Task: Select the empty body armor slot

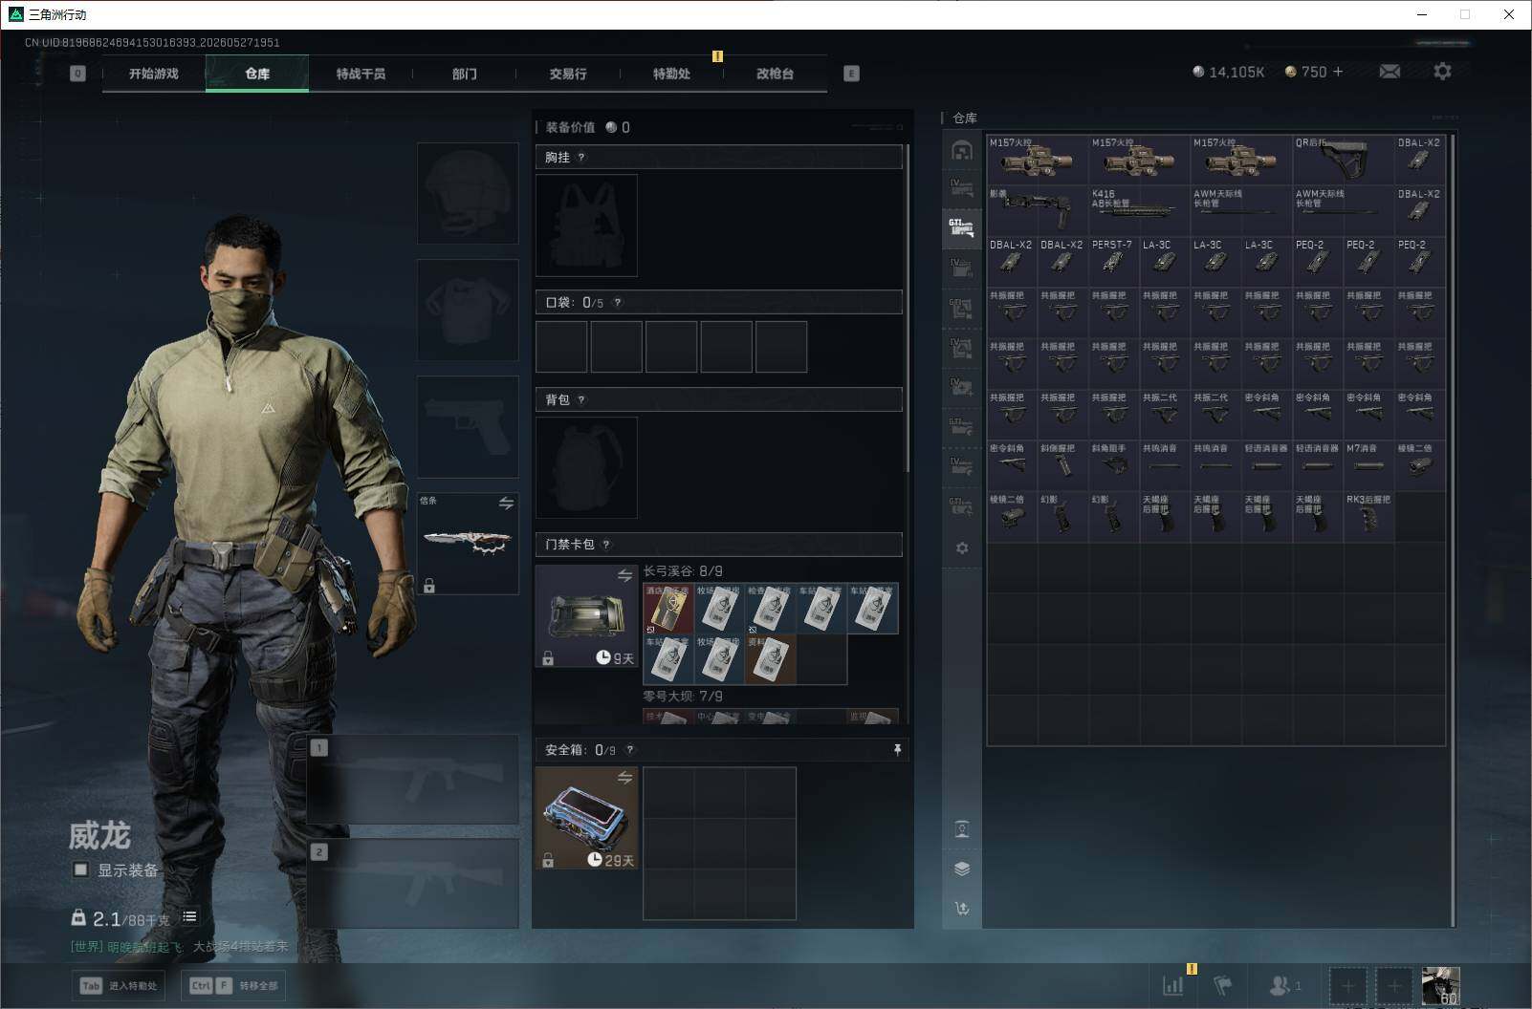Action: coord(468,310)
